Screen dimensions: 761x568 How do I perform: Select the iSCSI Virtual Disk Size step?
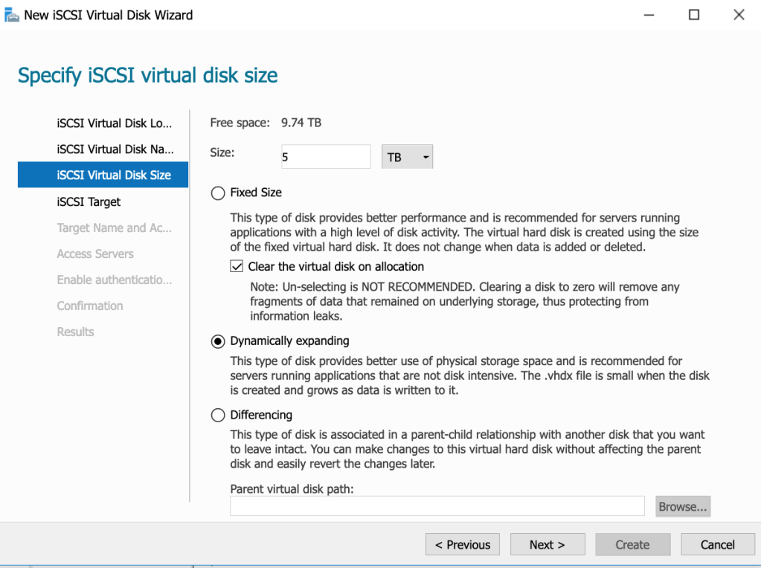[x=114, y=175]
